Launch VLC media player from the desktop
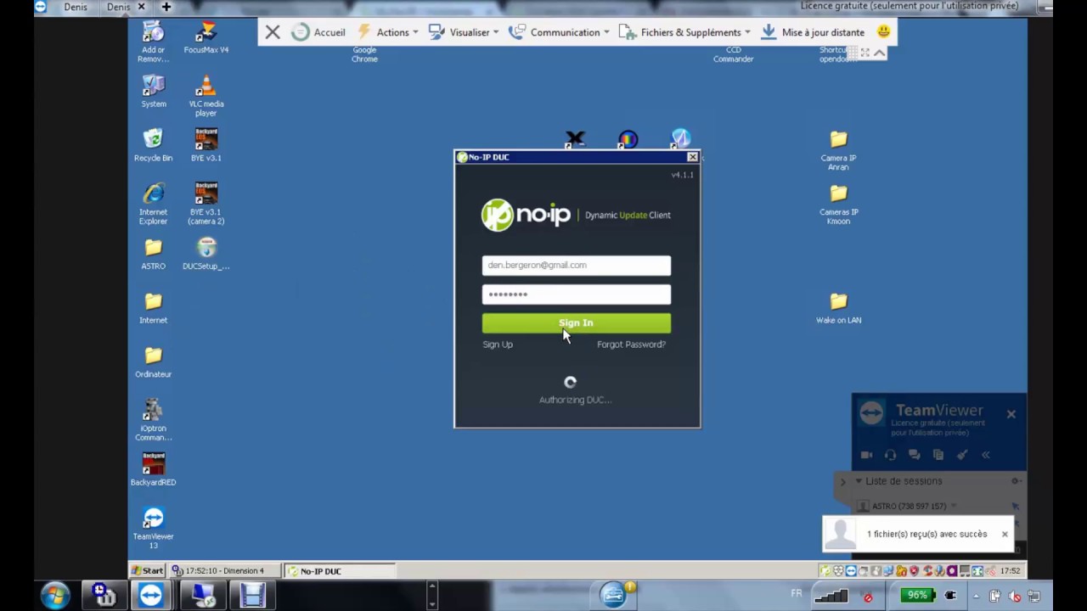1087x611 pixels. pos(206,96)
